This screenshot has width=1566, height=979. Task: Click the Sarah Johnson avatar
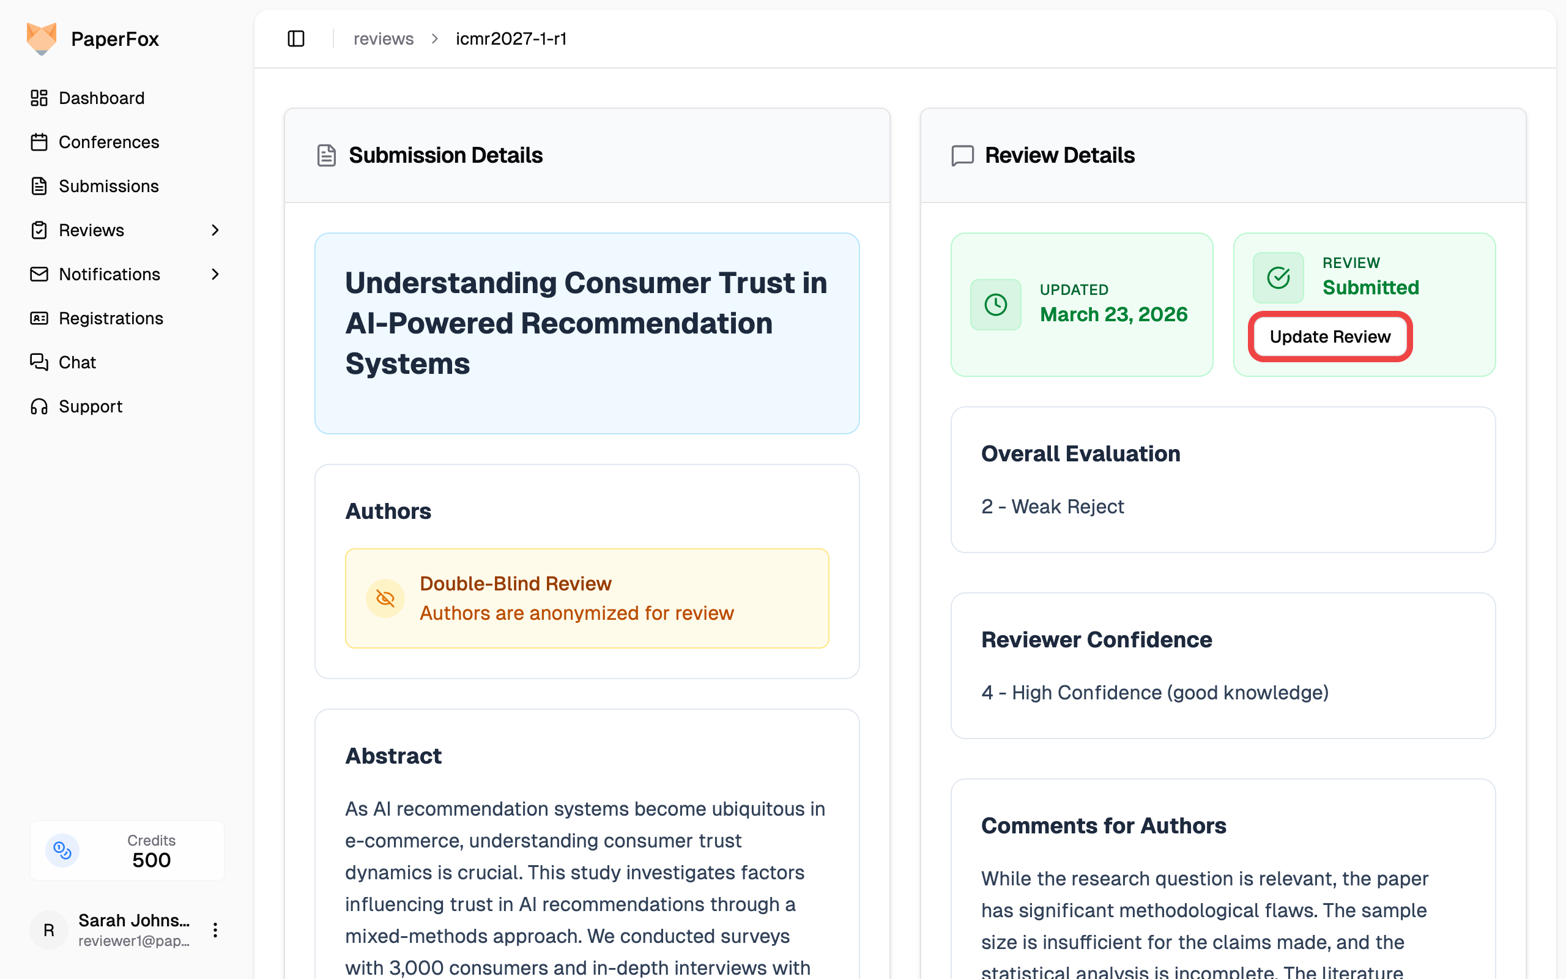pos(48,931)
